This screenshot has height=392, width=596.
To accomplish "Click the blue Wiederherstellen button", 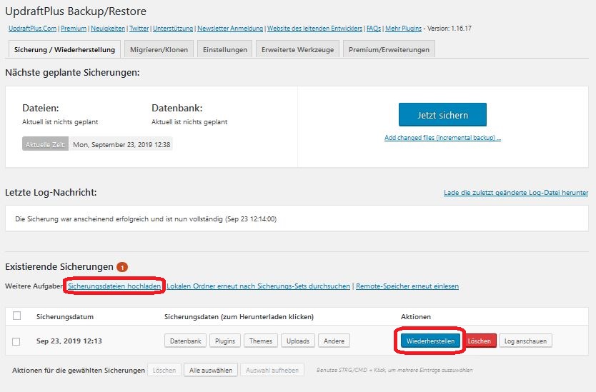I will click(430, 341).
